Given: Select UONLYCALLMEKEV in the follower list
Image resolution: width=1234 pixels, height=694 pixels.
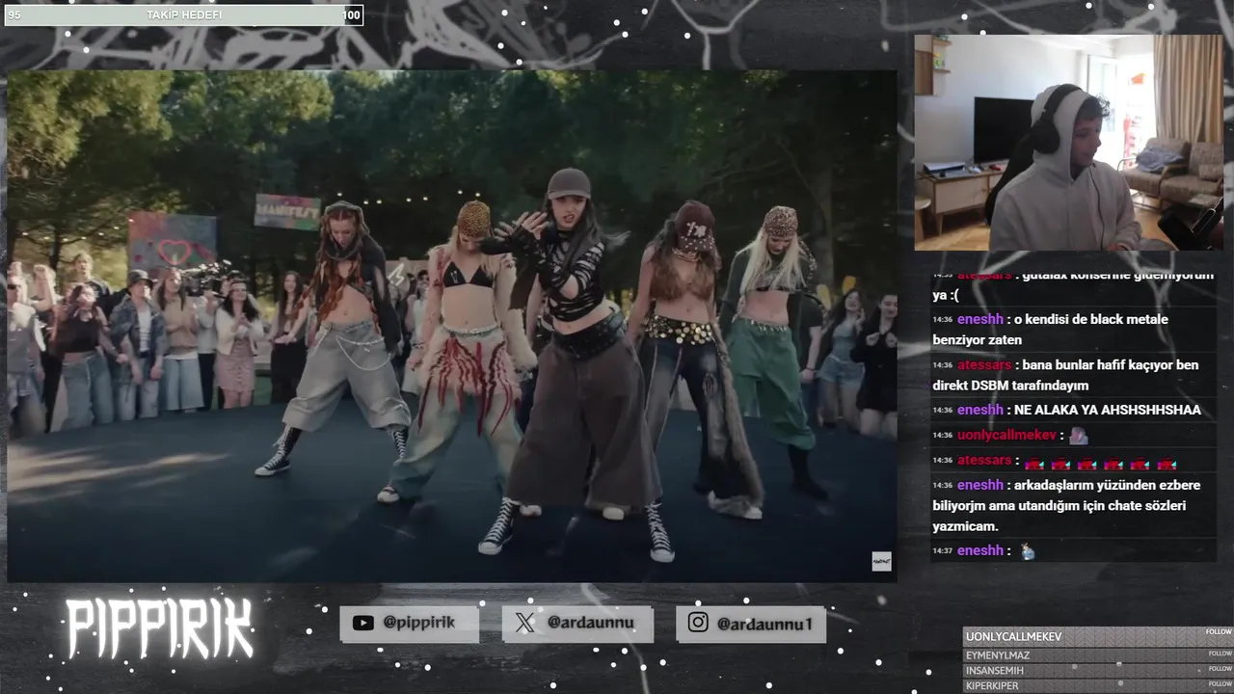Looking at the screenshot, I should (1013, 637).
